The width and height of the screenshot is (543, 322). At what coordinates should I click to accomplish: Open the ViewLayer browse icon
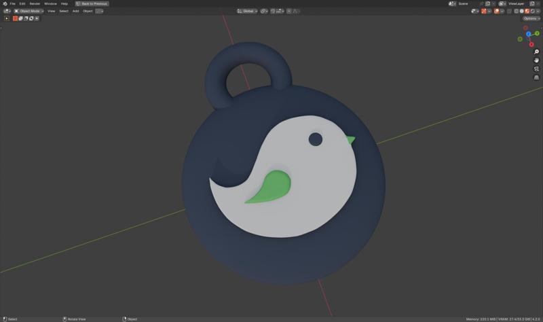[502, 3]
